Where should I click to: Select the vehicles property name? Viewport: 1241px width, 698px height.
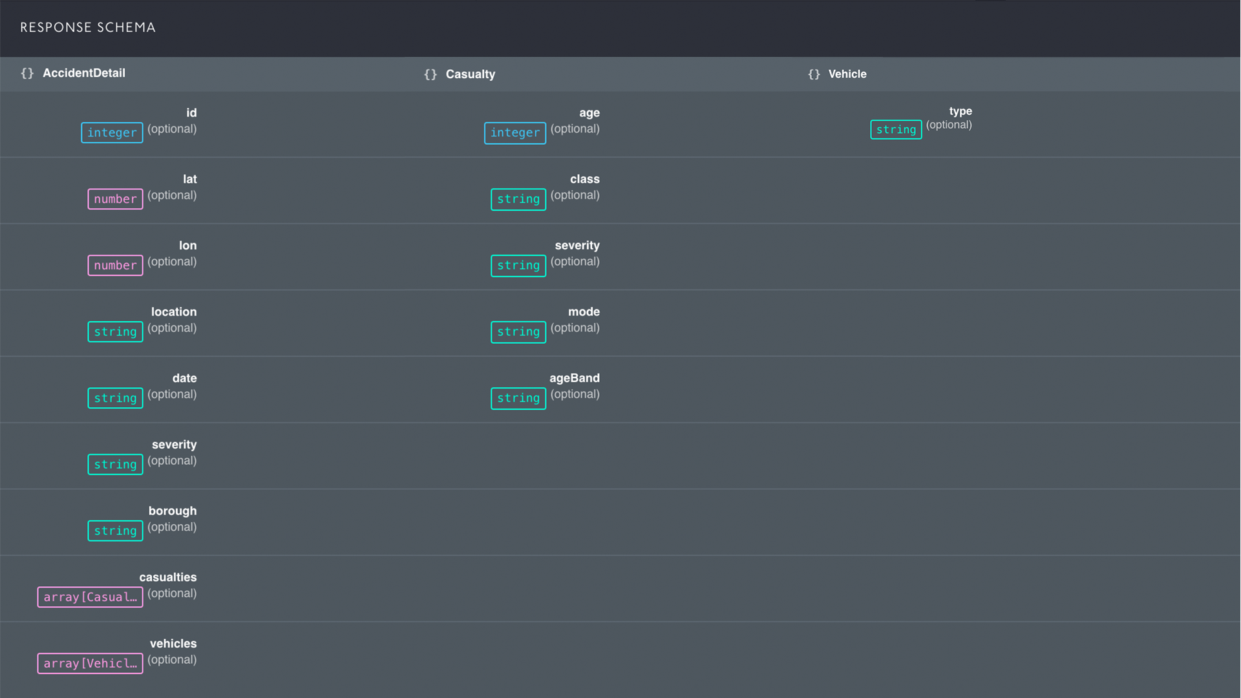click(173, 644)
